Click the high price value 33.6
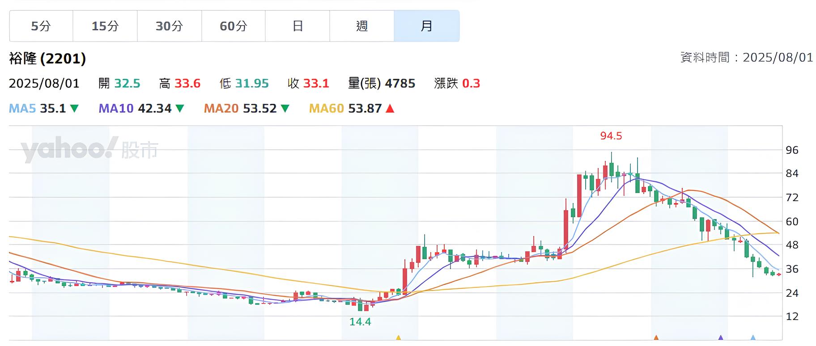816x346 pixels. [x=187, y=84]
